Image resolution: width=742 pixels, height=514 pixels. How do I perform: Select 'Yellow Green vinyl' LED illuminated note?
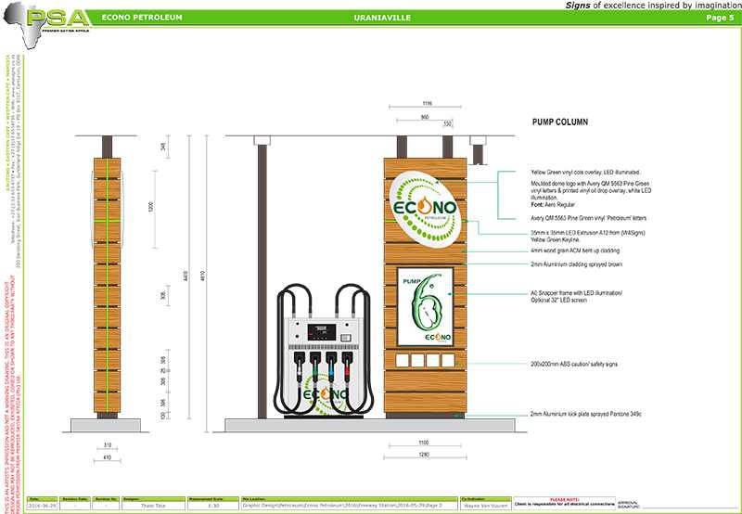[x=585, y=173]
